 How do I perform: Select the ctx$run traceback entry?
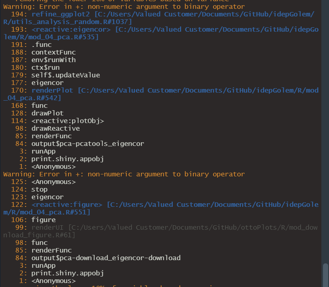(46, 67)
